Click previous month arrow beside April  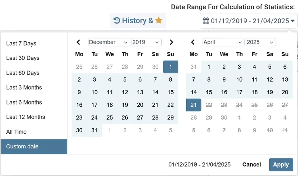pos(193,42)
